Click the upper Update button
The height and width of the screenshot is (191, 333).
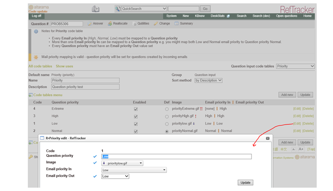click(305, 95)
